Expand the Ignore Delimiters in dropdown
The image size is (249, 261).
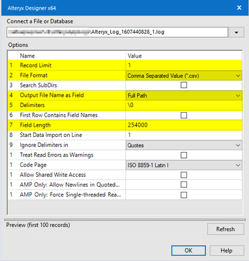click(184, 145)
